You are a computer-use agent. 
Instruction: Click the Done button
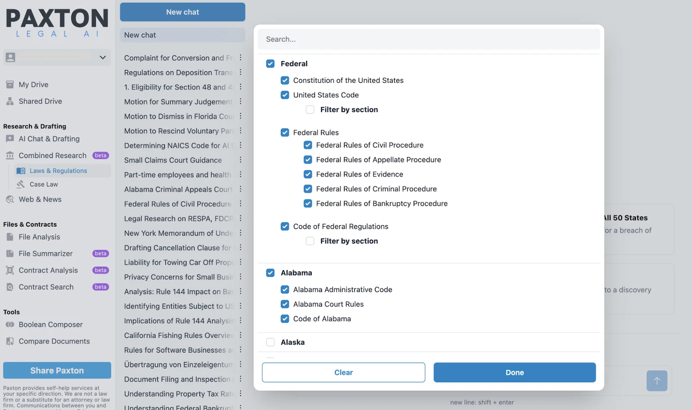(515, 372)
